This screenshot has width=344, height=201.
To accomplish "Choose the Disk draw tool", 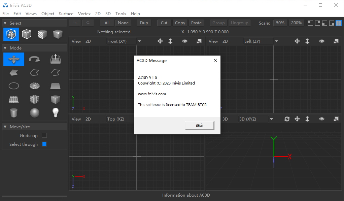I will pos(34,86).
